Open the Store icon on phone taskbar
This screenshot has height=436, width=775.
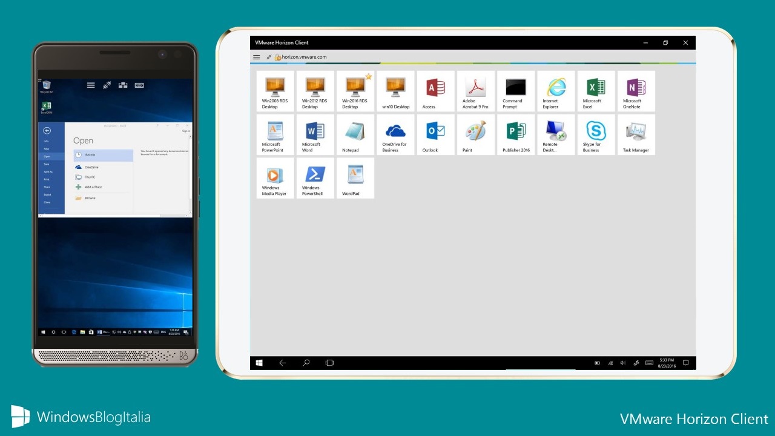91,332
